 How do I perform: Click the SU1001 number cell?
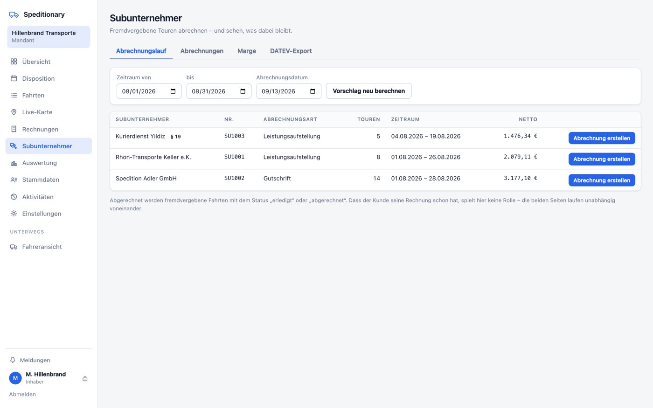tap(234, 157)
